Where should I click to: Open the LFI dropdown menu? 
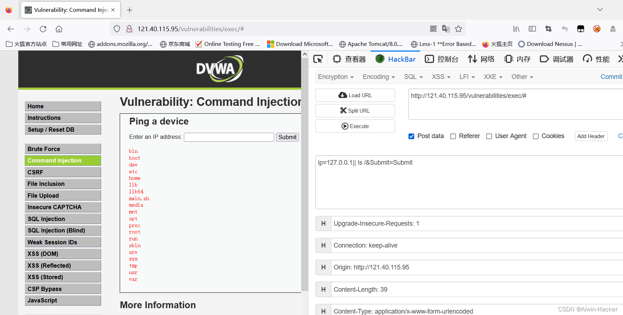pos(467,77)
